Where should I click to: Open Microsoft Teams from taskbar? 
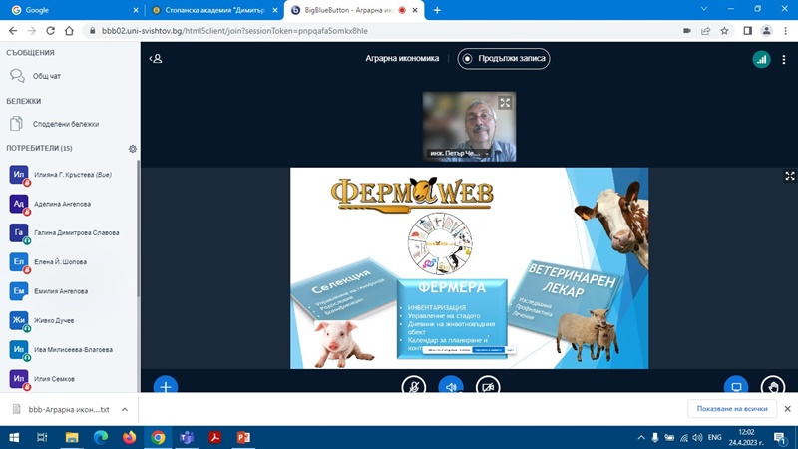(x=187, y=437)
